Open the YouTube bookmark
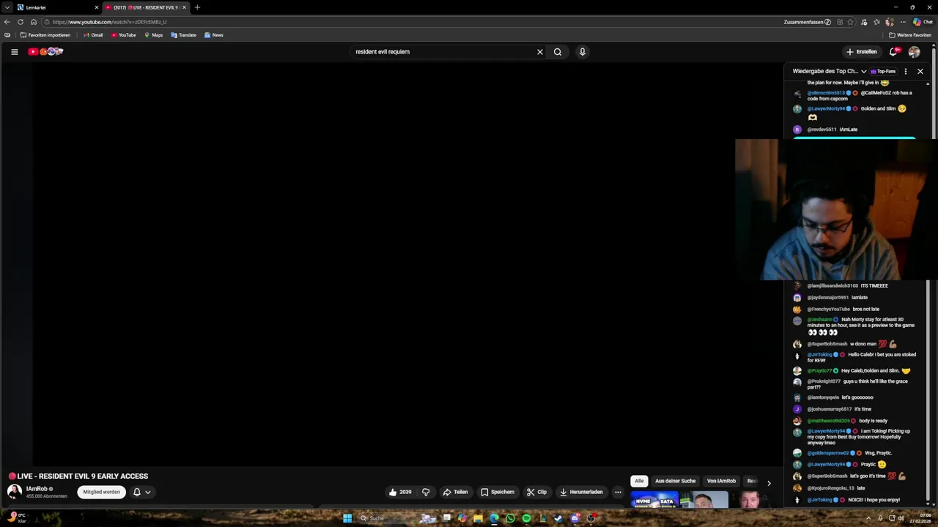 (x=124, y=35)
